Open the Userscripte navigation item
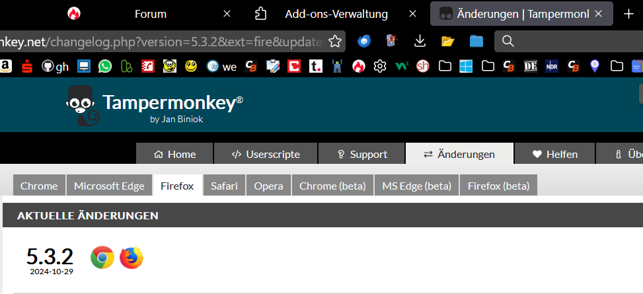This screenshot has width=643, height=294. click(266, 154)
